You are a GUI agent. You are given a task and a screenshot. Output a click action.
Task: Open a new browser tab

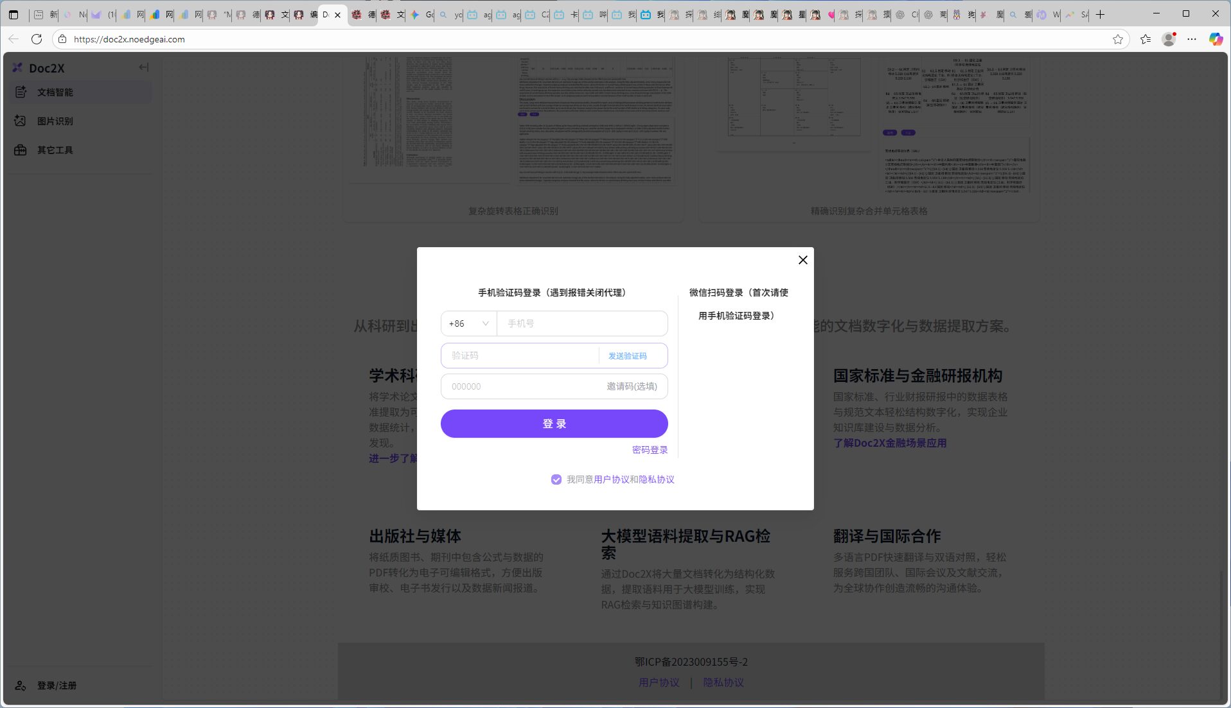coord(1101,14)
